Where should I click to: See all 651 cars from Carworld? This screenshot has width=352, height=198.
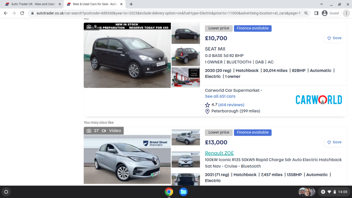[x=220, y=96]
